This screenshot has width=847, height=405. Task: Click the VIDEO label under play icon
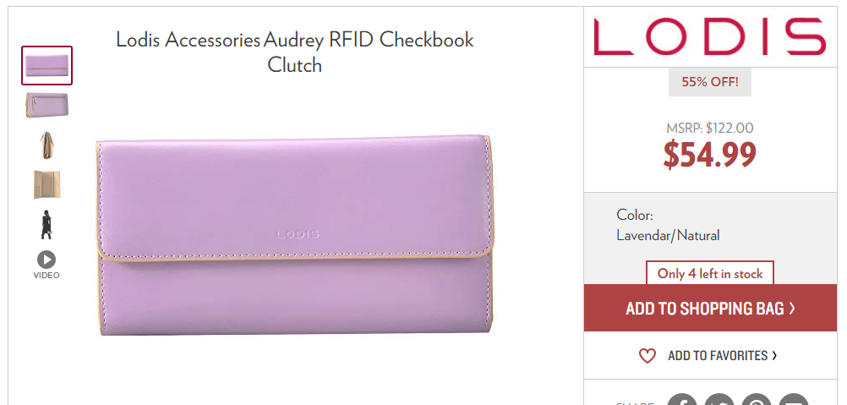(x=46, y=276)
